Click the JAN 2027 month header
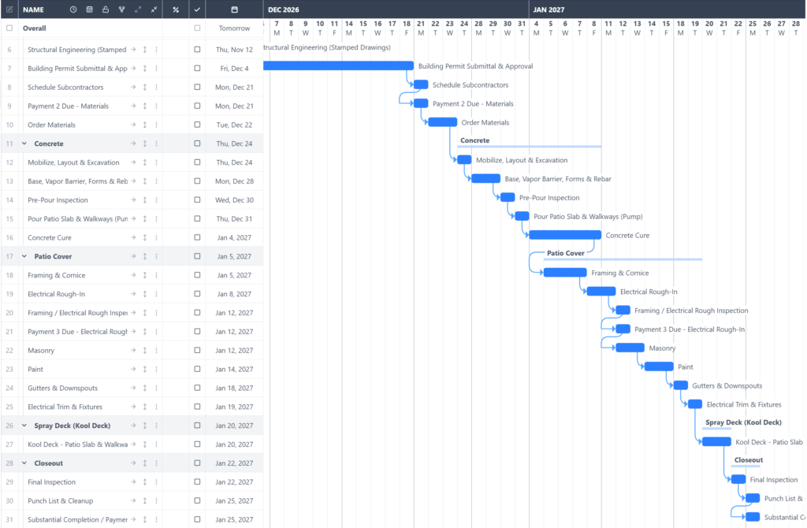807x528 pixels. (x=549, y=9)
